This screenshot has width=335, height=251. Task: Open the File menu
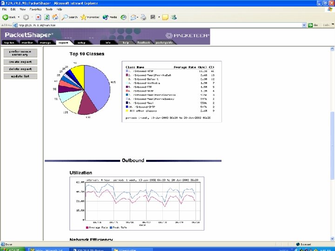(5, 9)
